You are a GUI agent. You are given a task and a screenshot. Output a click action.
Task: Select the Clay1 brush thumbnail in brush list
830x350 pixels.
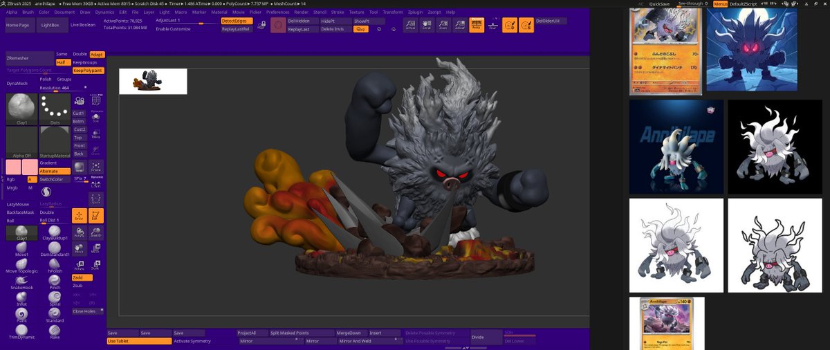pyautogui.click(x=21, y=232)
